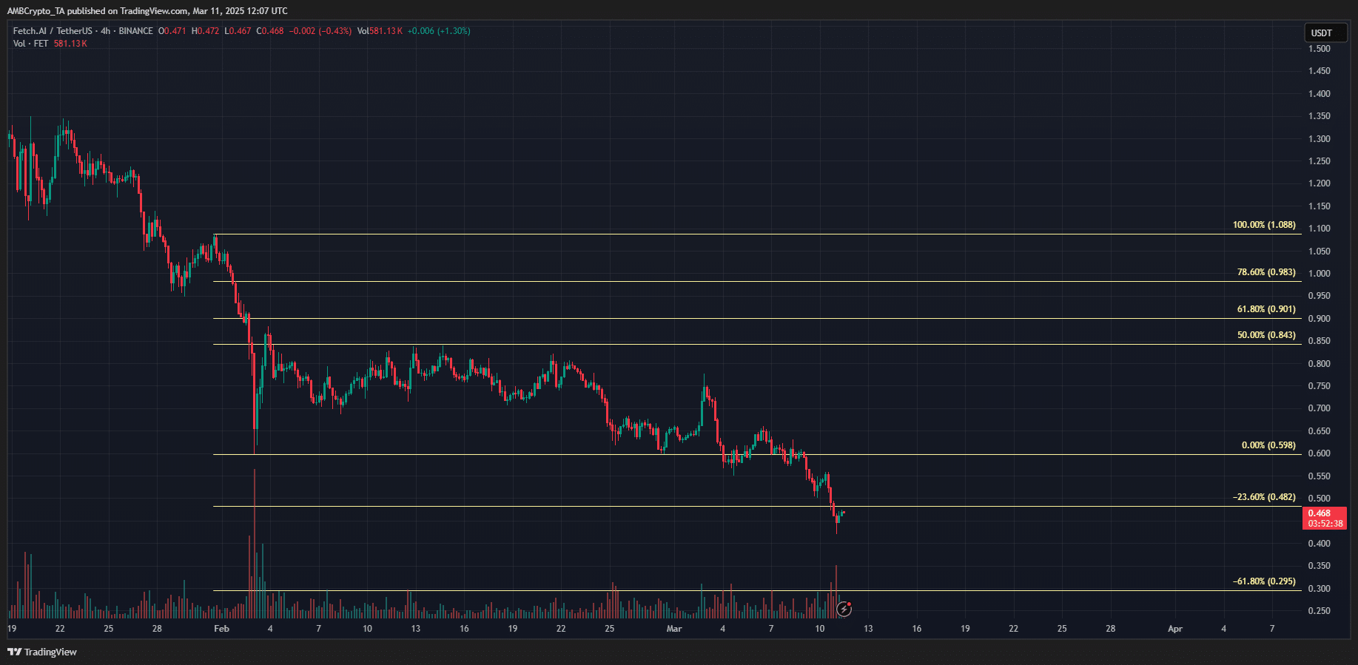The width and height of the screenshot is (1358, 665).
Task: Click the 78.60% (0.983) Fibonacci label
Action: coord(1266,272)
